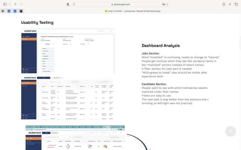Open the Share menu icon
Viewport: 241px width, 150px height.
[x=223, y=4]
